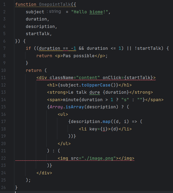
Task: Click the key={i} attribute in li
Action: [99, 129]
